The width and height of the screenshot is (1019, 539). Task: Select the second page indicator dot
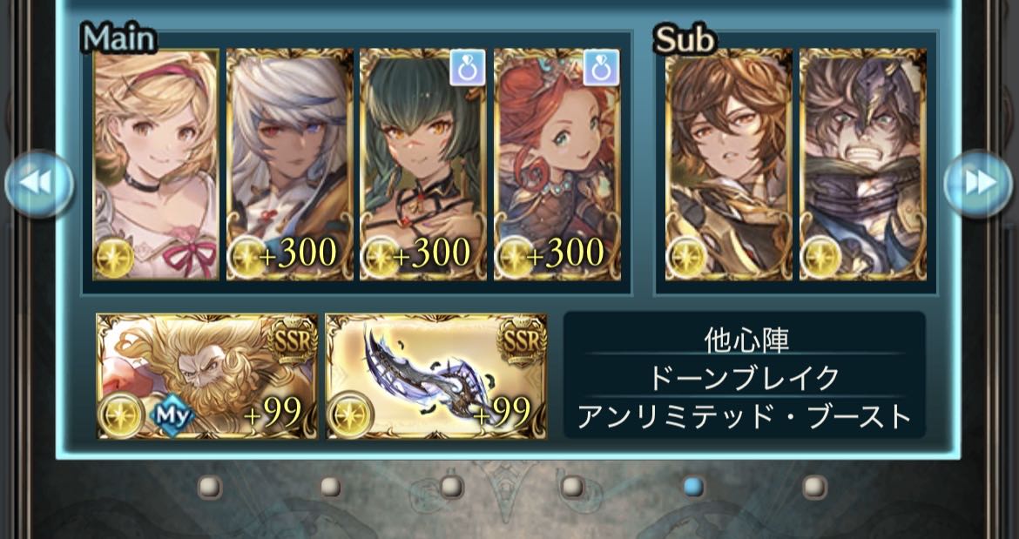330,487
